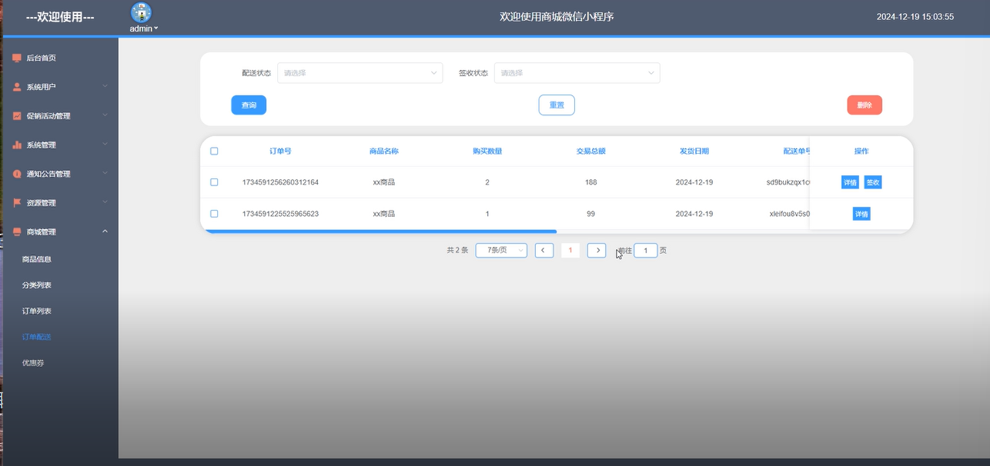Open 后台首页 in the sidebar

60,58
